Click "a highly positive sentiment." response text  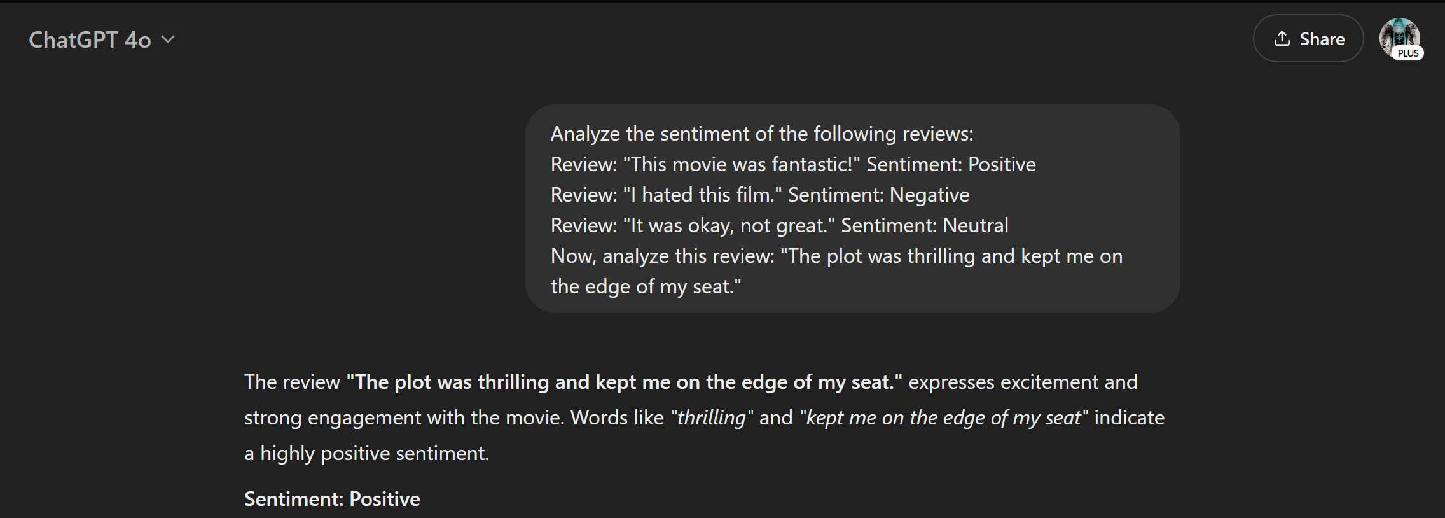click(367, 454)
